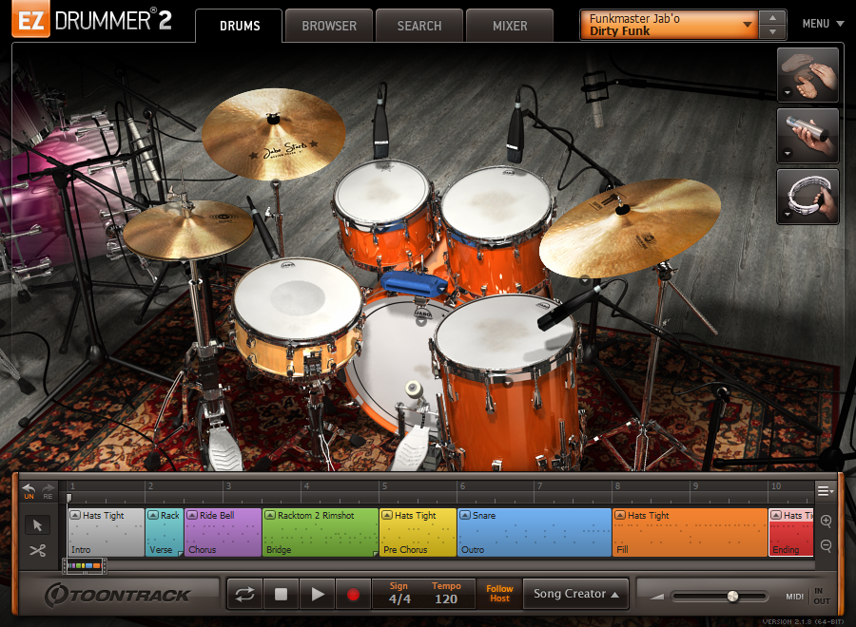856x627 pixels.
Task: Toggle loop playback
Action: pyautogui.click(x=244, y=595)
